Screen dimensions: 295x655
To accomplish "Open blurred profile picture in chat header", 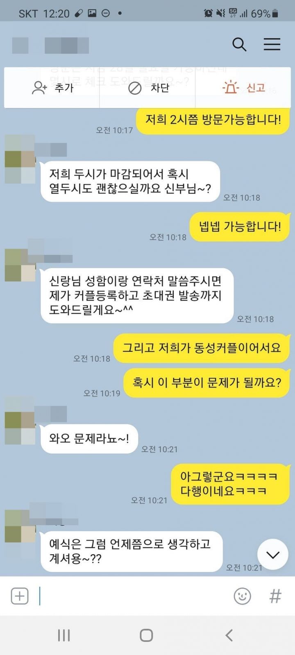I will tap(20, 45).
